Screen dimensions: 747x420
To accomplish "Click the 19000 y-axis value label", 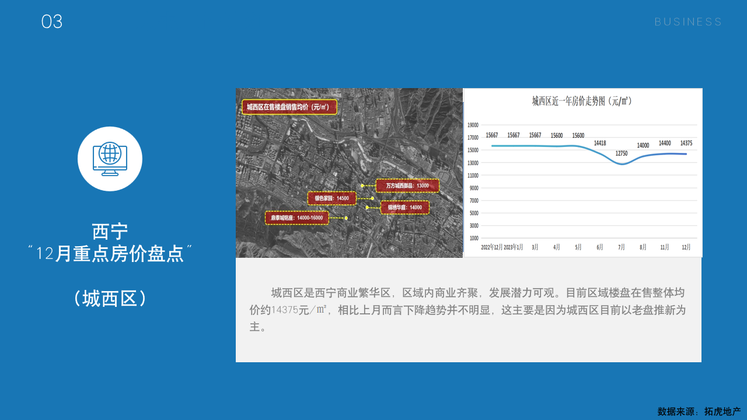I will [473, 125].
